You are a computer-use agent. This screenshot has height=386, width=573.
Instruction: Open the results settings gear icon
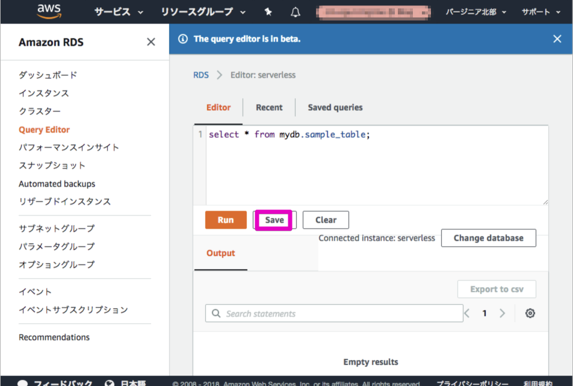click(530, 313)
